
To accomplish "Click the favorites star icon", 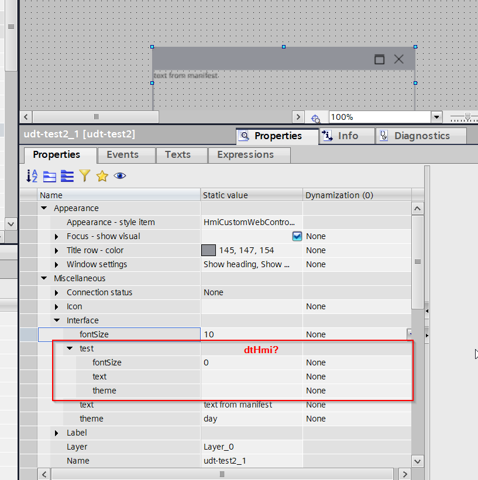I will click(102, 176).
